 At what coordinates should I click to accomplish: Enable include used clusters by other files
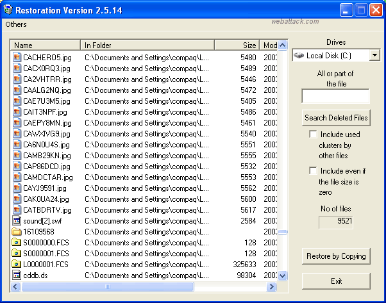click(313, 135)
